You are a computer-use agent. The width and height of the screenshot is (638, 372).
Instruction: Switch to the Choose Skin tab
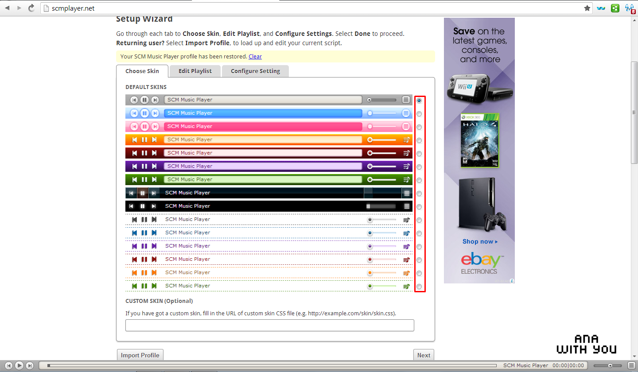[142, 71]
